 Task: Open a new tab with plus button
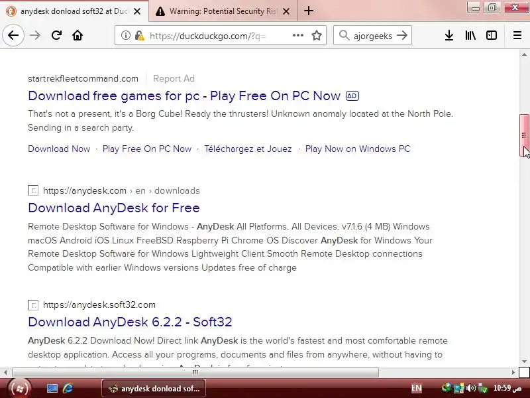[x=308, y=11]
